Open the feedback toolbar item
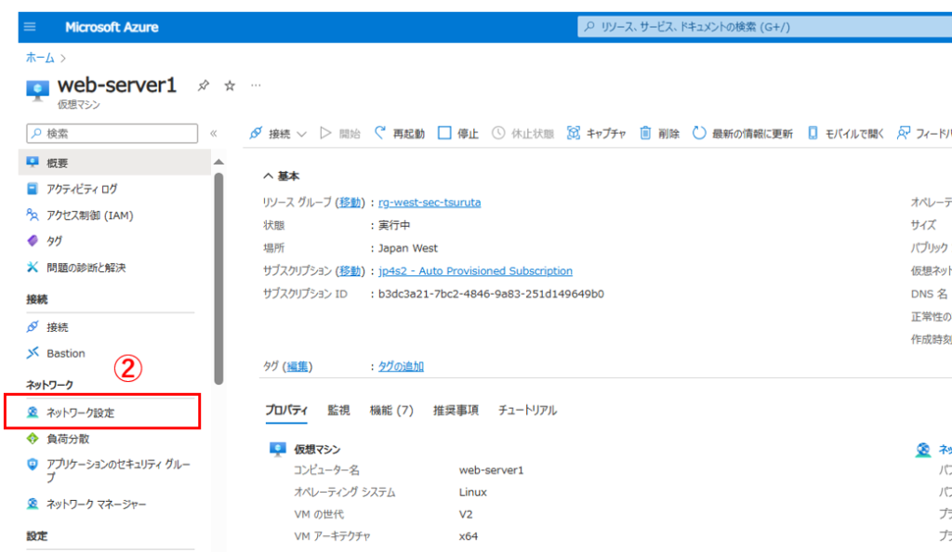Image resolution: width=952 pixels, height=552 pixels. [x=924, y=134]
